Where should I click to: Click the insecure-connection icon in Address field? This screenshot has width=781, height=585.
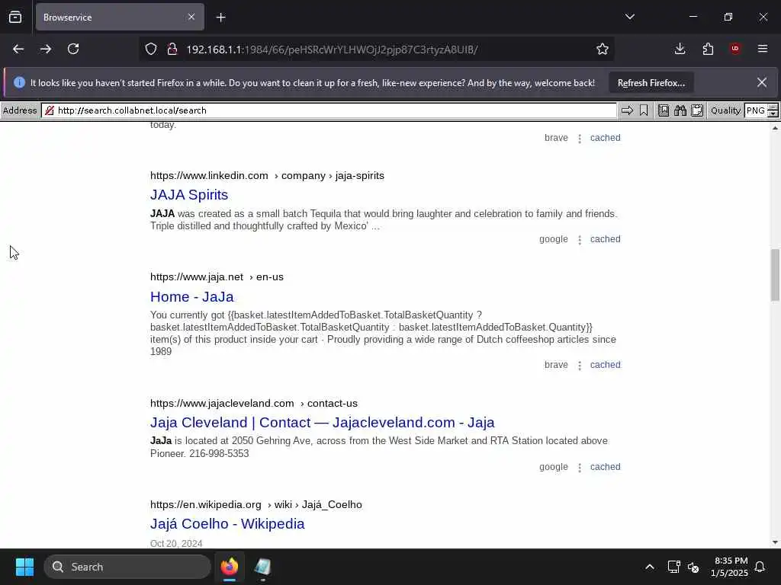coord(50,110)
